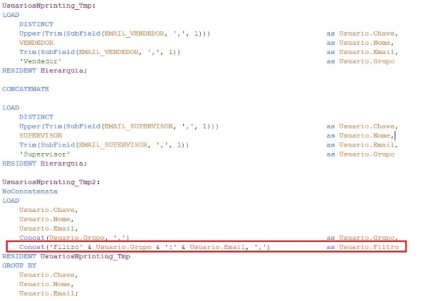Click the VENDEDOR field name line
The height and width of the screenshot is (301, 421).
click(36, 42)
